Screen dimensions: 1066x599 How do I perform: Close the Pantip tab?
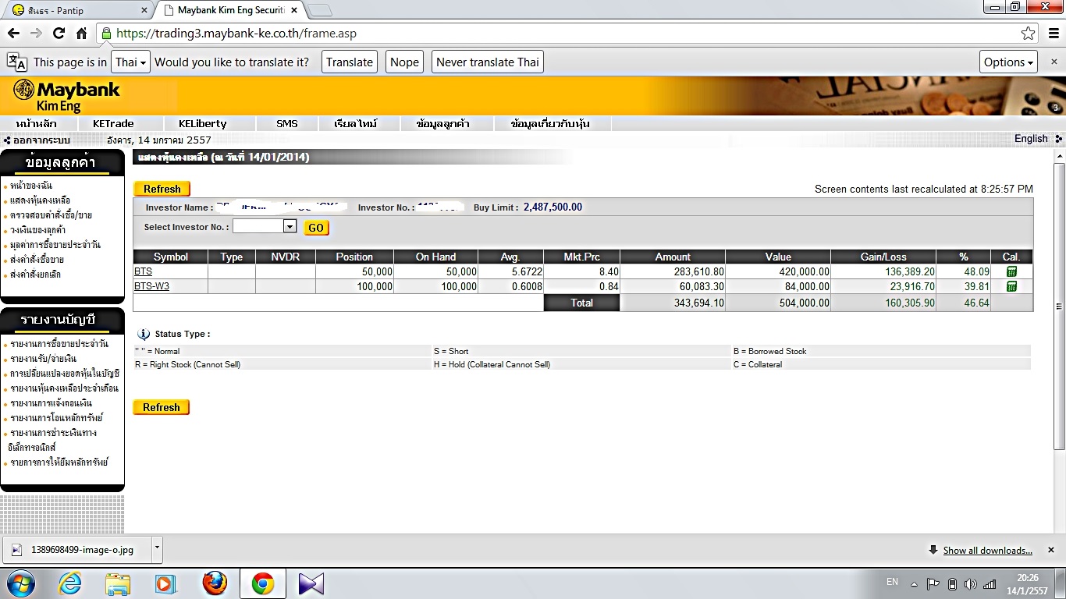(144, 10)
